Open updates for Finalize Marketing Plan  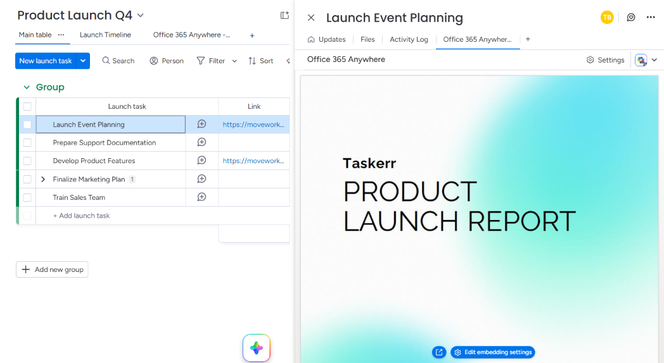[201, 179]
